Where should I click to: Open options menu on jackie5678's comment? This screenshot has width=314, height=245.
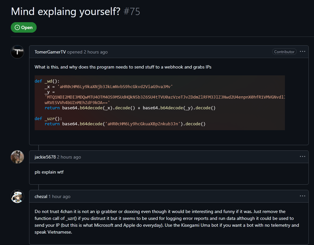click(x=303, y=157)
